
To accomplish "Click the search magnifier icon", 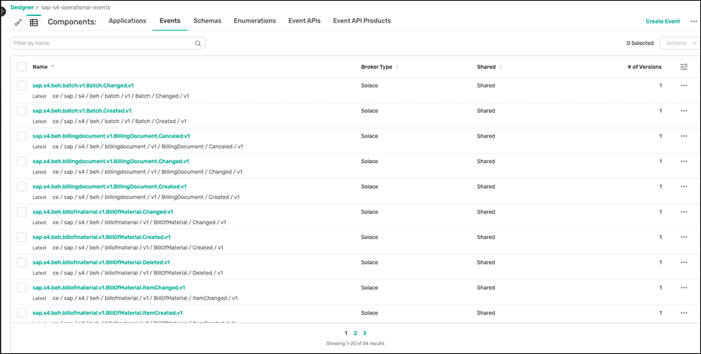I will pos(198,44).
